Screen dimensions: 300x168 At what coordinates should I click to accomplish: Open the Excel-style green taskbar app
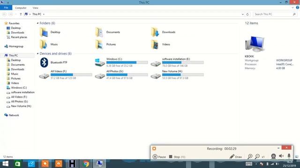(x=18, y=164)
